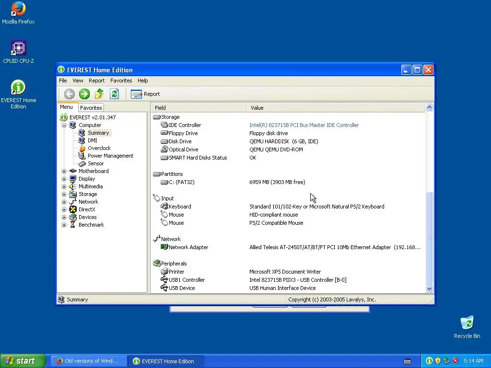
Task: Expand the DirectX tree node
Action: (x=64, y=210)
